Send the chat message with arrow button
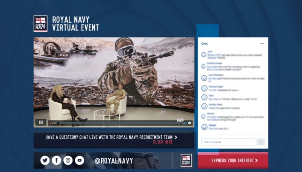This screenshot has width=302, height=172. (x=260, y=142)
